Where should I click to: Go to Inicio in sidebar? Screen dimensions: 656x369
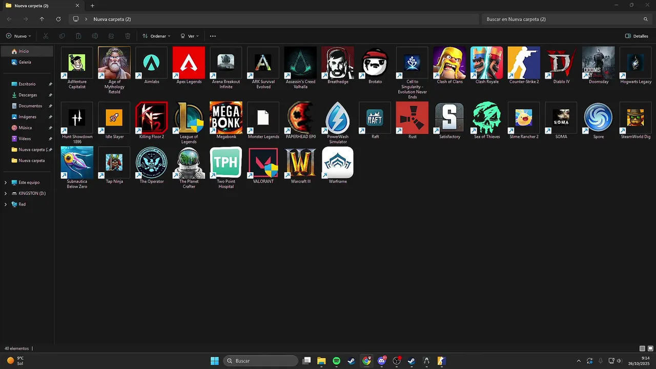[x=27, y=51]
